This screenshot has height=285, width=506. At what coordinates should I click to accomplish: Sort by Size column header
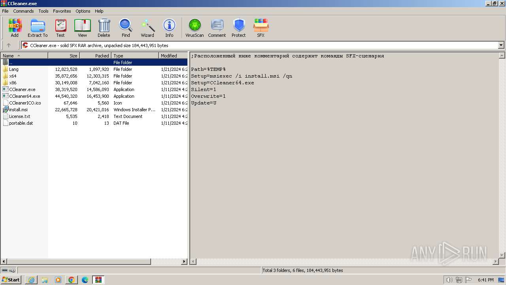(64, 56)
